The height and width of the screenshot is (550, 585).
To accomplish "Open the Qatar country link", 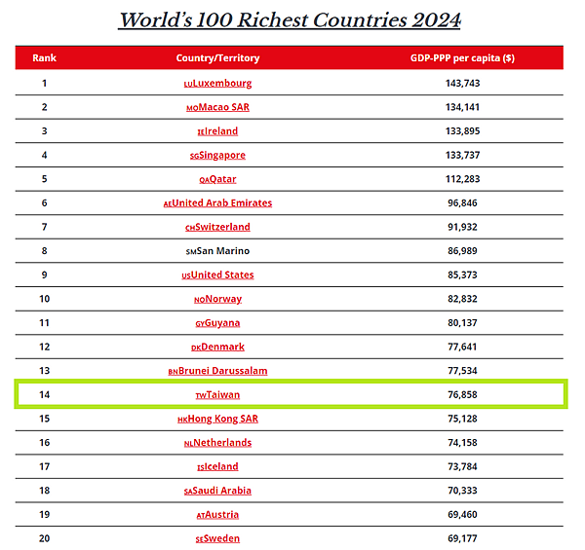I will point(222,179).
